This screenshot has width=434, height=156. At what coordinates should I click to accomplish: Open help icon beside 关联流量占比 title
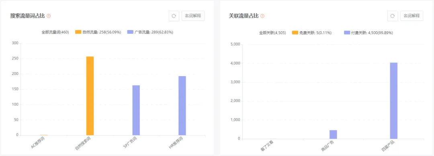pyautogui.click(x=262, y=16)
